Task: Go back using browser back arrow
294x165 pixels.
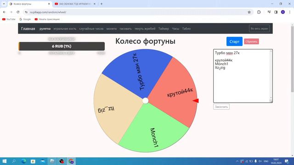Action: pos(4,12)
